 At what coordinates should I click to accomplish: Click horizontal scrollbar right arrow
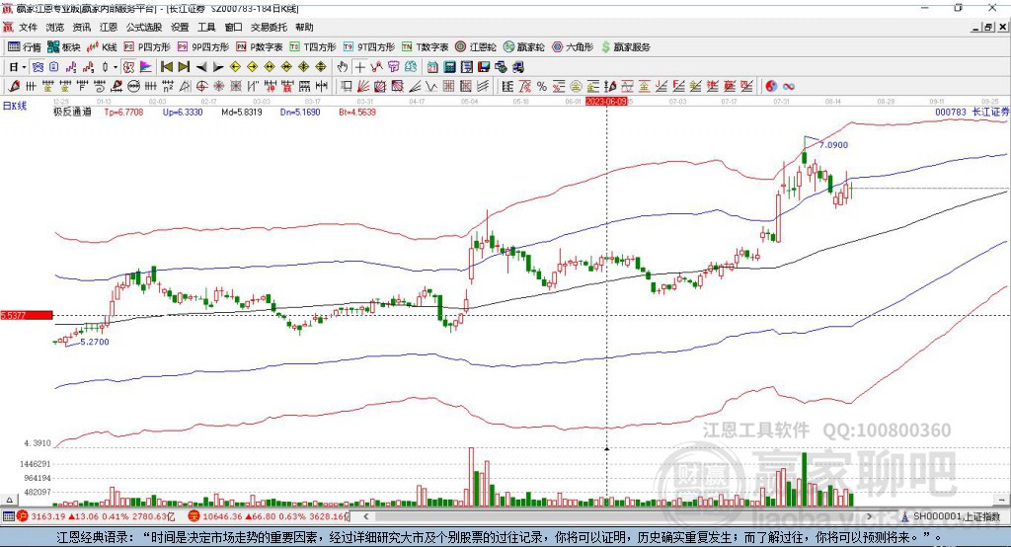869,516
